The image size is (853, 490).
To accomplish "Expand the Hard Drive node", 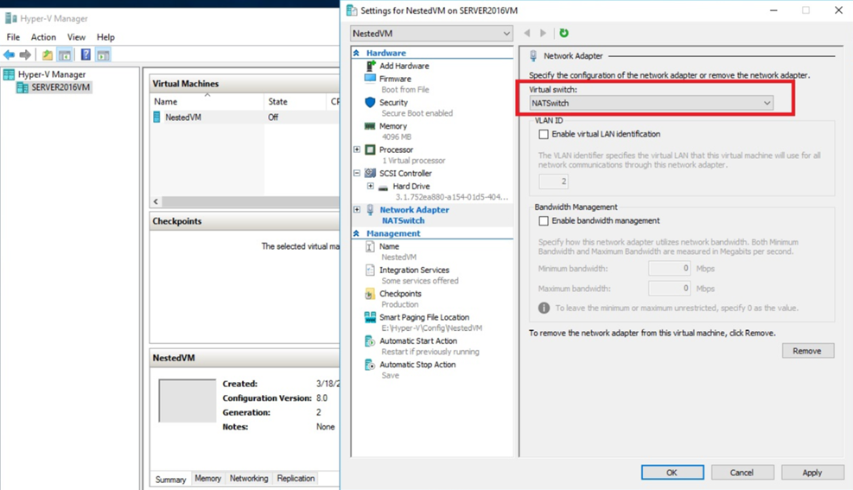I will pos(371,186).
